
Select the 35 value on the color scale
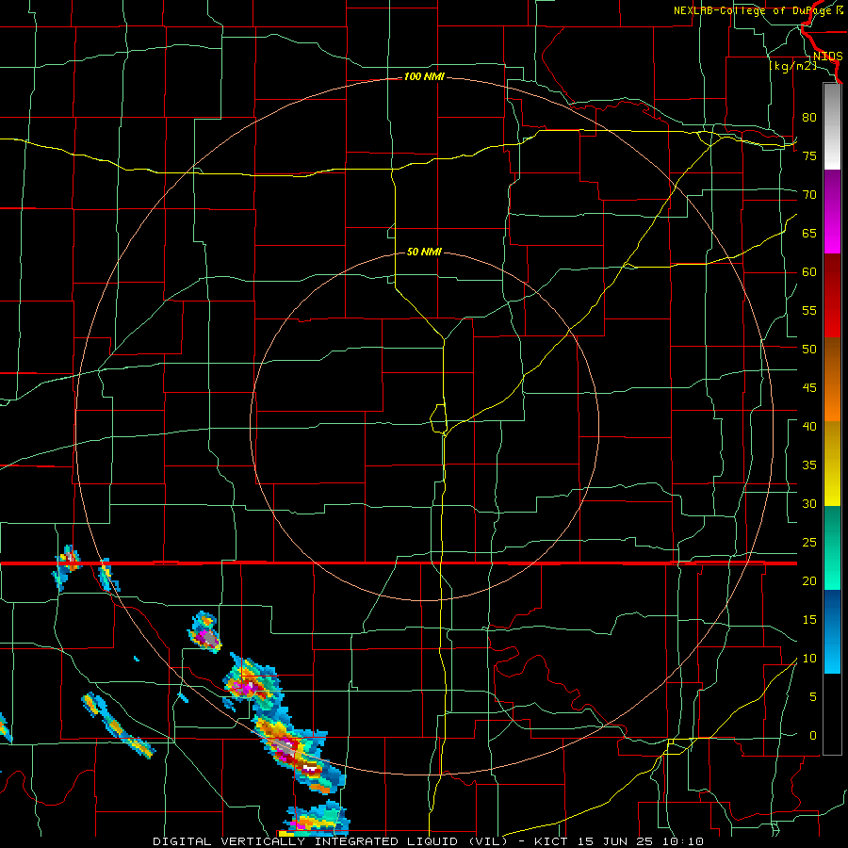[x=809, y=465]
